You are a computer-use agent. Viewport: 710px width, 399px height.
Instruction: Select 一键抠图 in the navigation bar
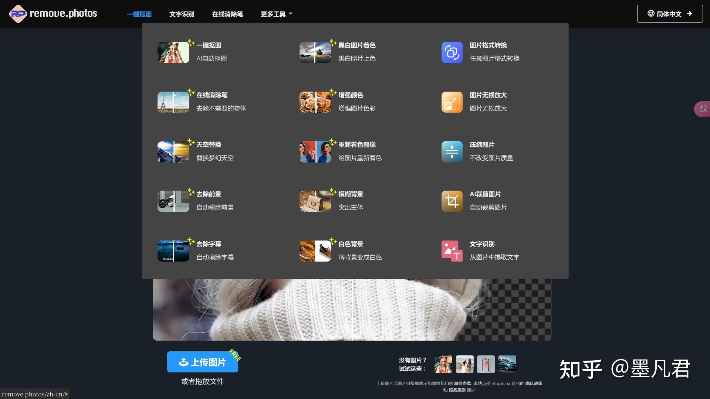(139, 14)
